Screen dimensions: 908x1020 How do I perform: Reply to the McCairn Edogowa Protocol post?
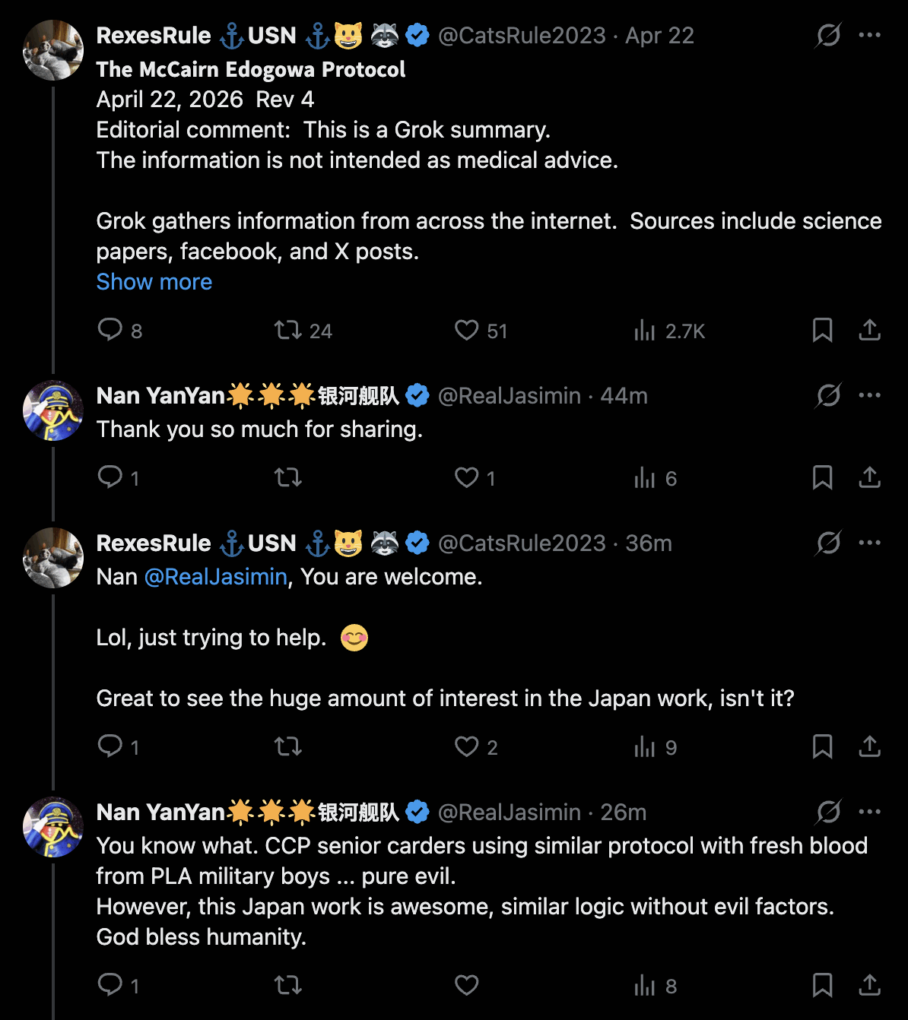click(110, 330)
